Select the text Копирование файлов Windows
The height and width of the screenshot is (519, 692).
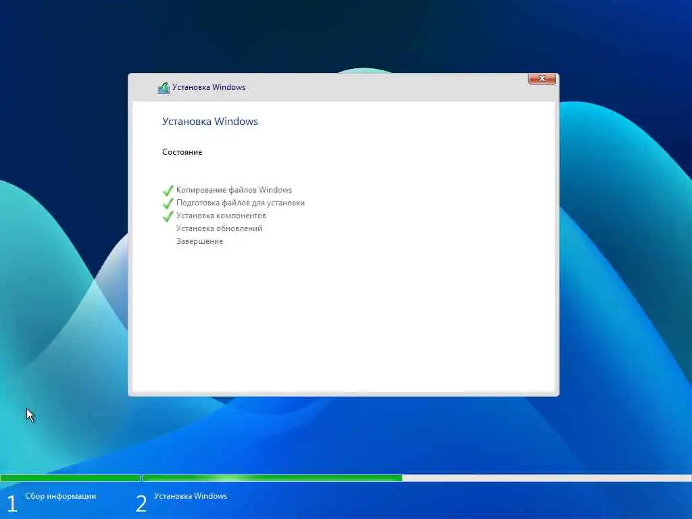click(234, 190)
